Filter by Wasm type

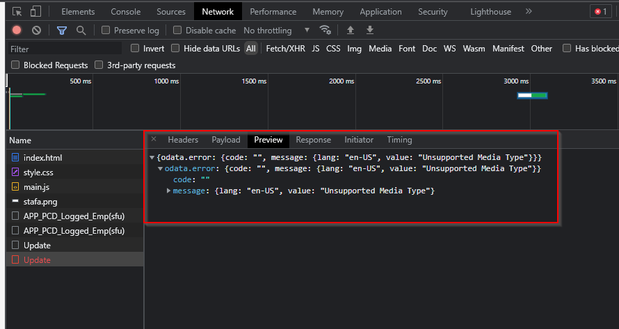tap(474, 49)
